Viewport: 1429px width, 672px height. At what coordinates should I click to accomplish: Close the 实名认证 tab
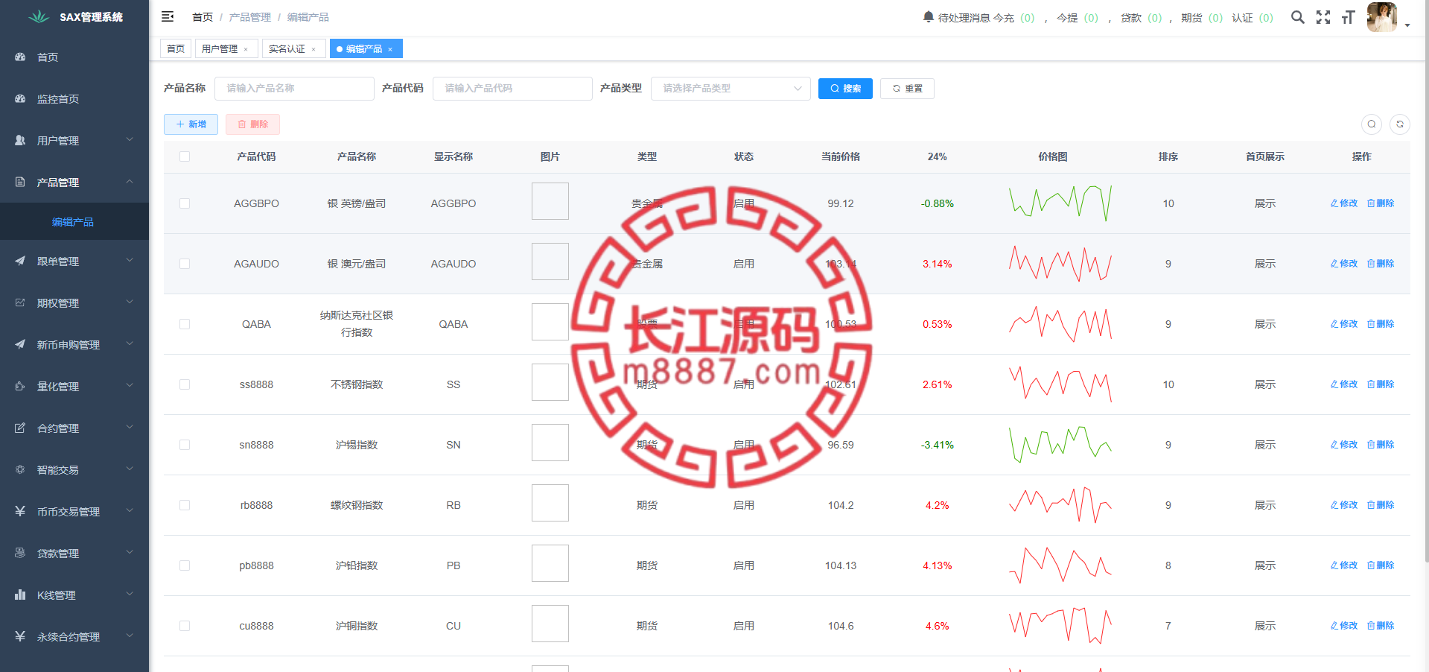[x=314, y=49]
